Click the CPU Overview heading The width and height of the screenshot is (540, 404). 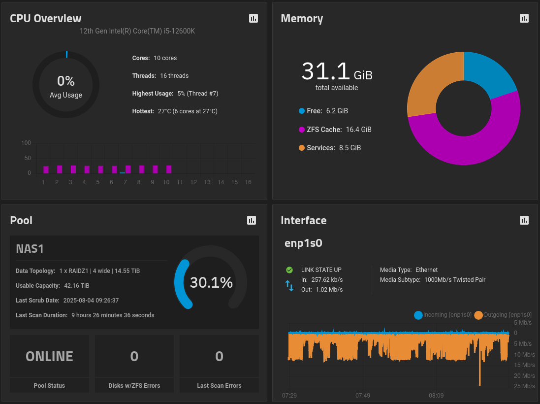pos(45,18)
